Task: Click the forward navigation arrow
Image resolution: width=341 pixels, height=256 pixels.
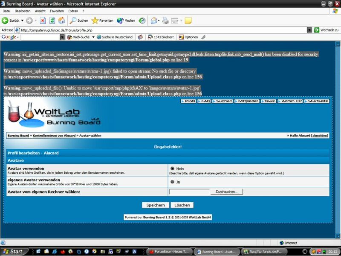Action: click(29, 20)
